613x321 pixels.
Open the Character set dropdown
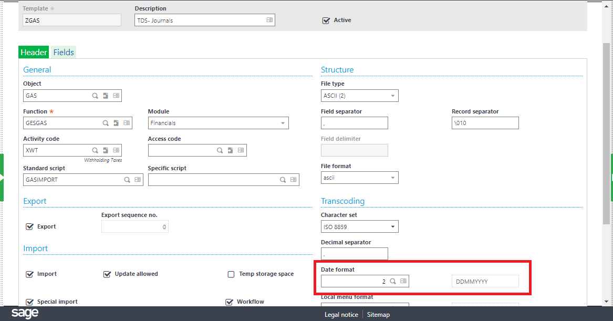coord(392,227)
